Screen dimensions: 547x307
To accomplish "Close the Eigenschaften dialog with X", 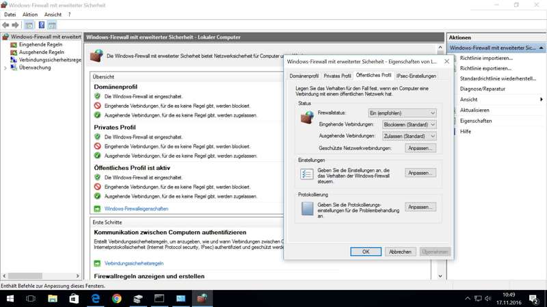I will click(446, 61).
